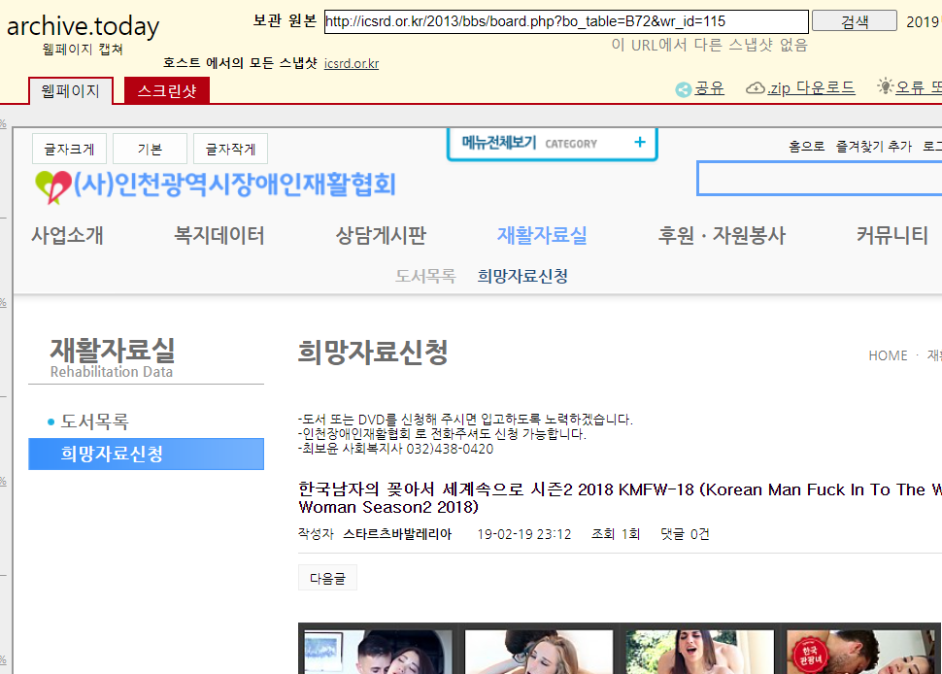
Task: Click the post date 19-02-19 23:12
Action: pos(523,534)
